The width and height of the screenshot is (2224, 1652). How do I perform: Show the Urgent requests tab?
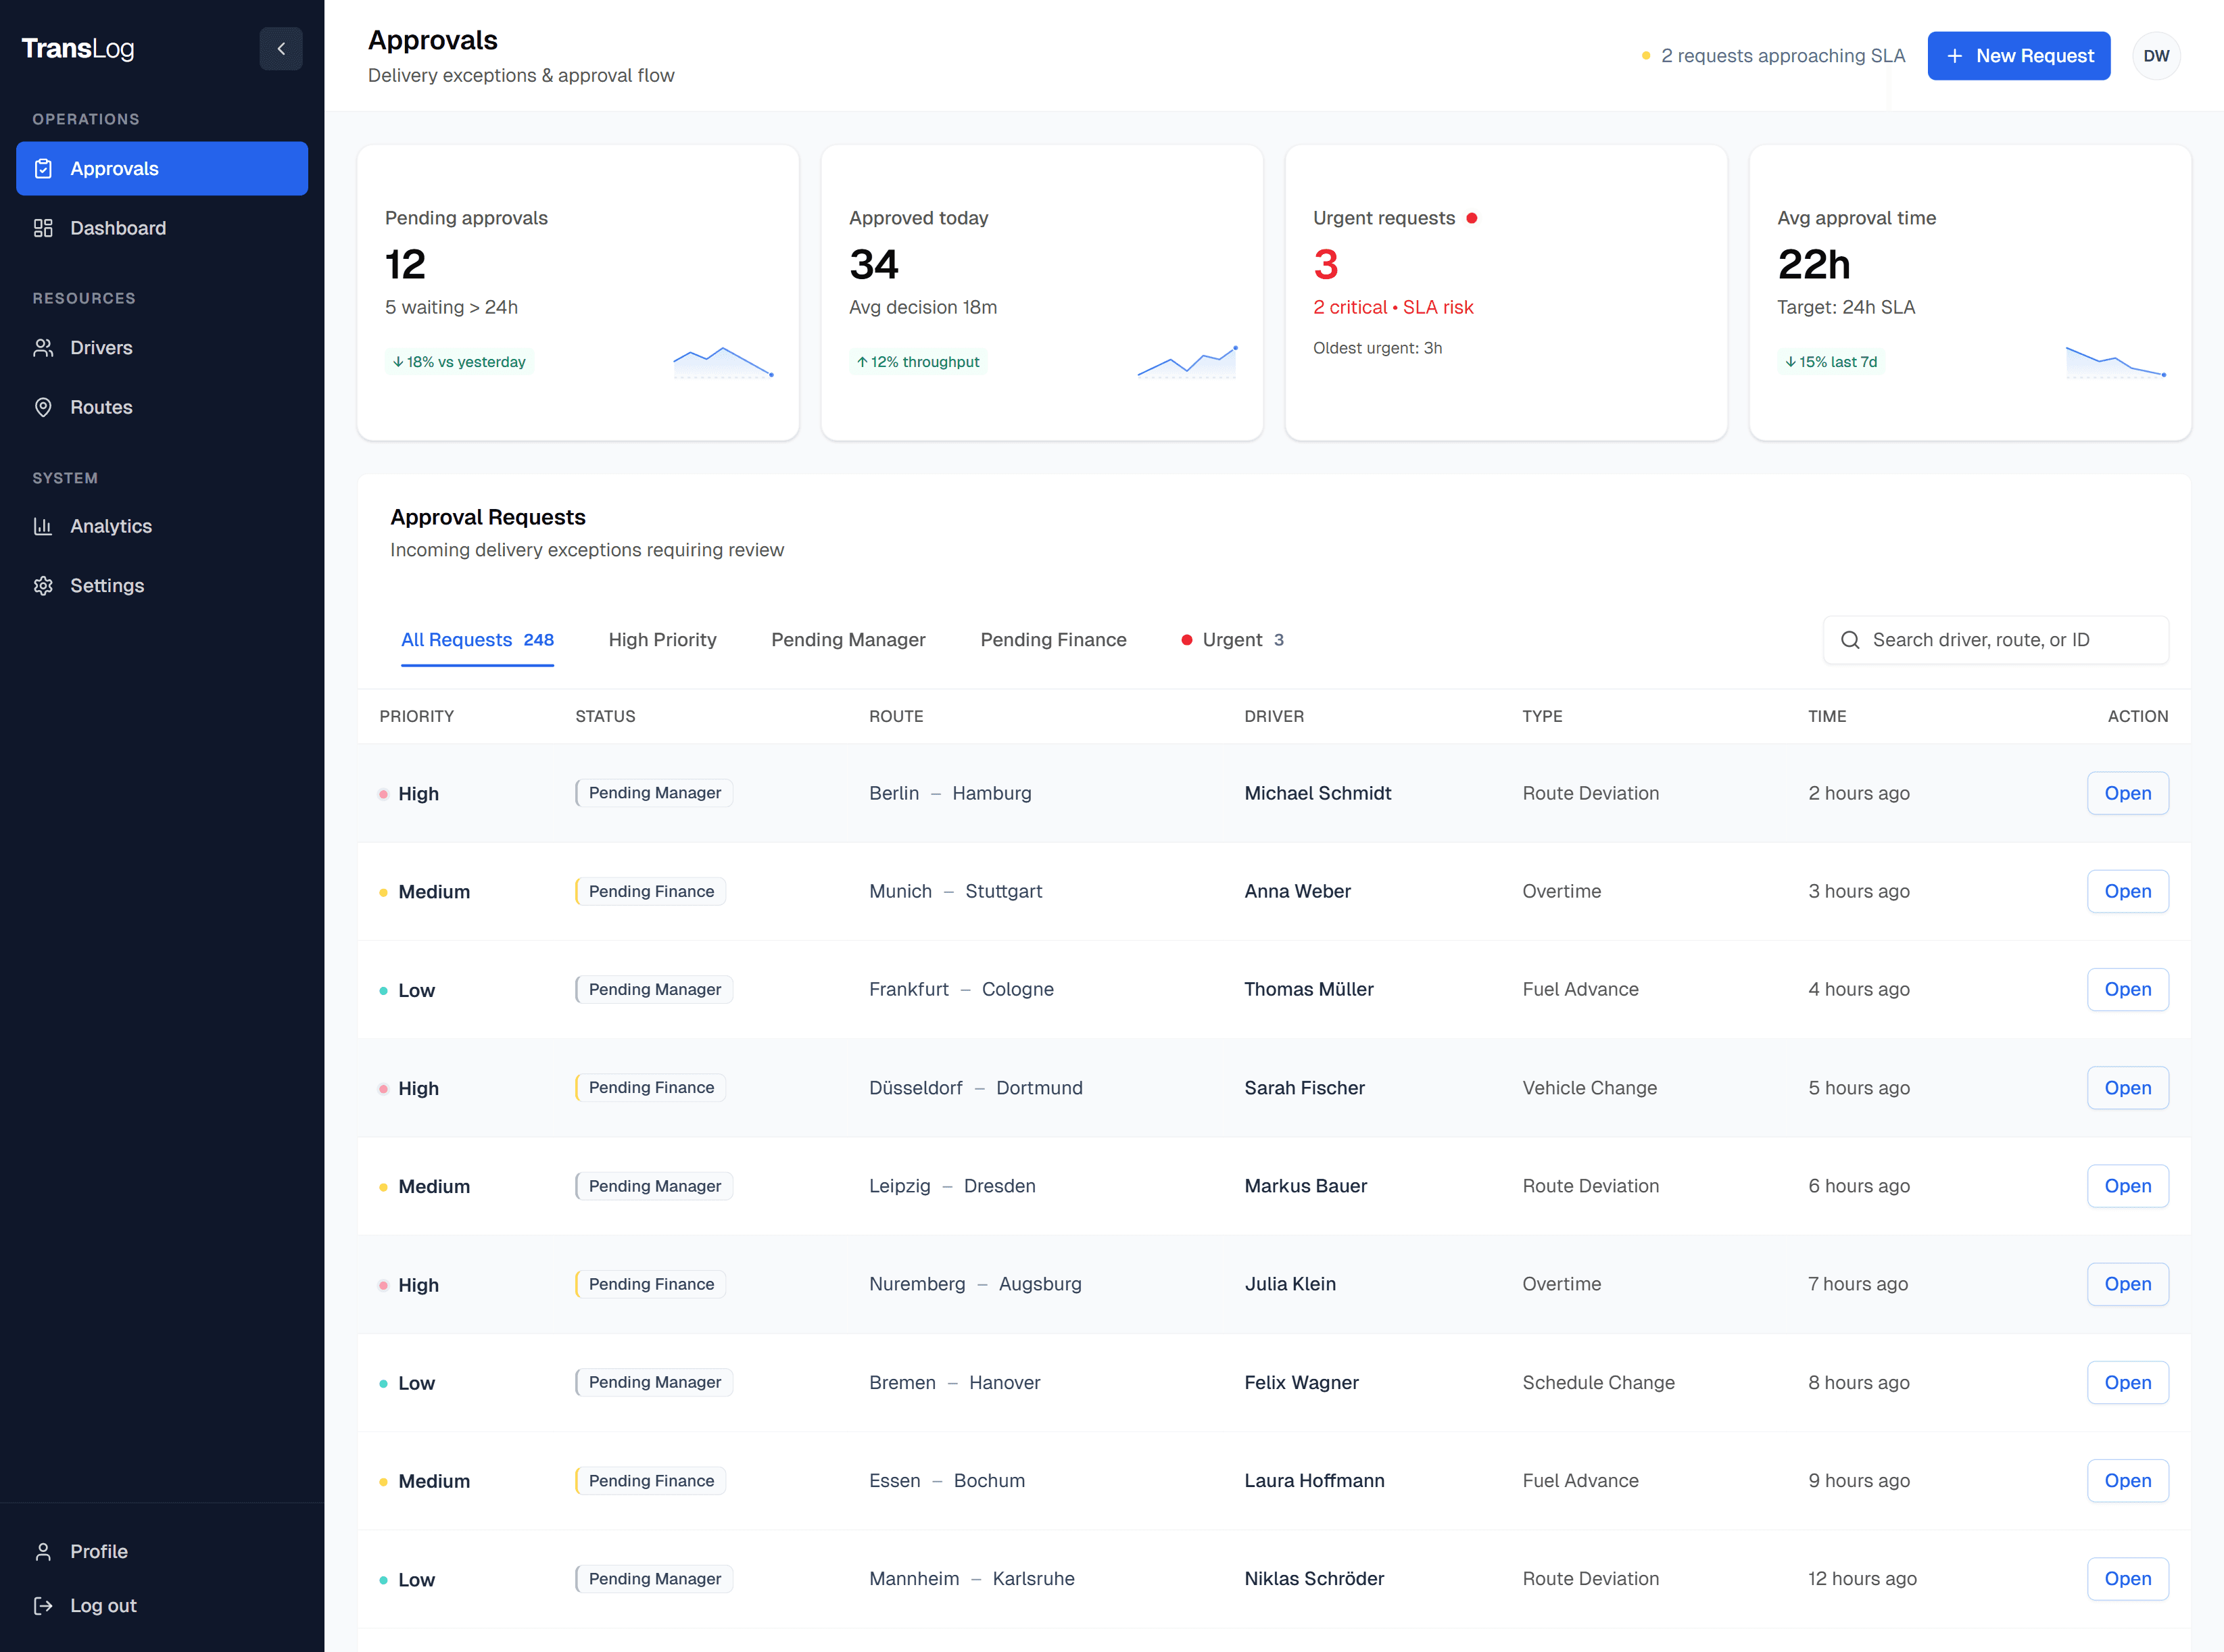1232,640
